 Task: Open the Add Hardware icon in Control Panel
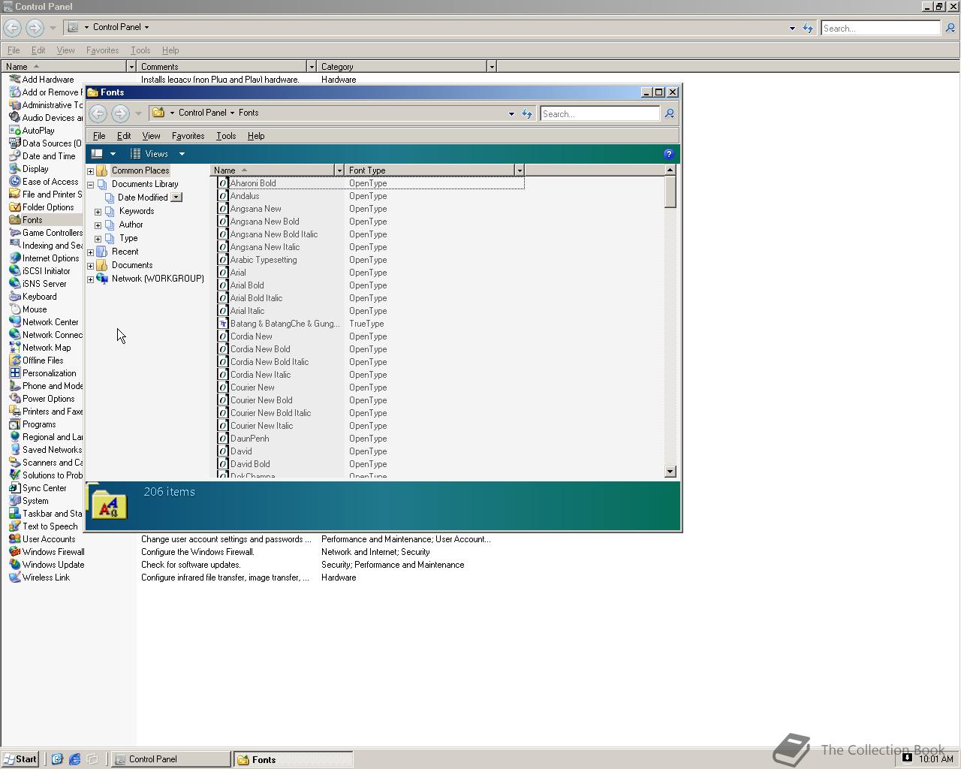(15, 80)
